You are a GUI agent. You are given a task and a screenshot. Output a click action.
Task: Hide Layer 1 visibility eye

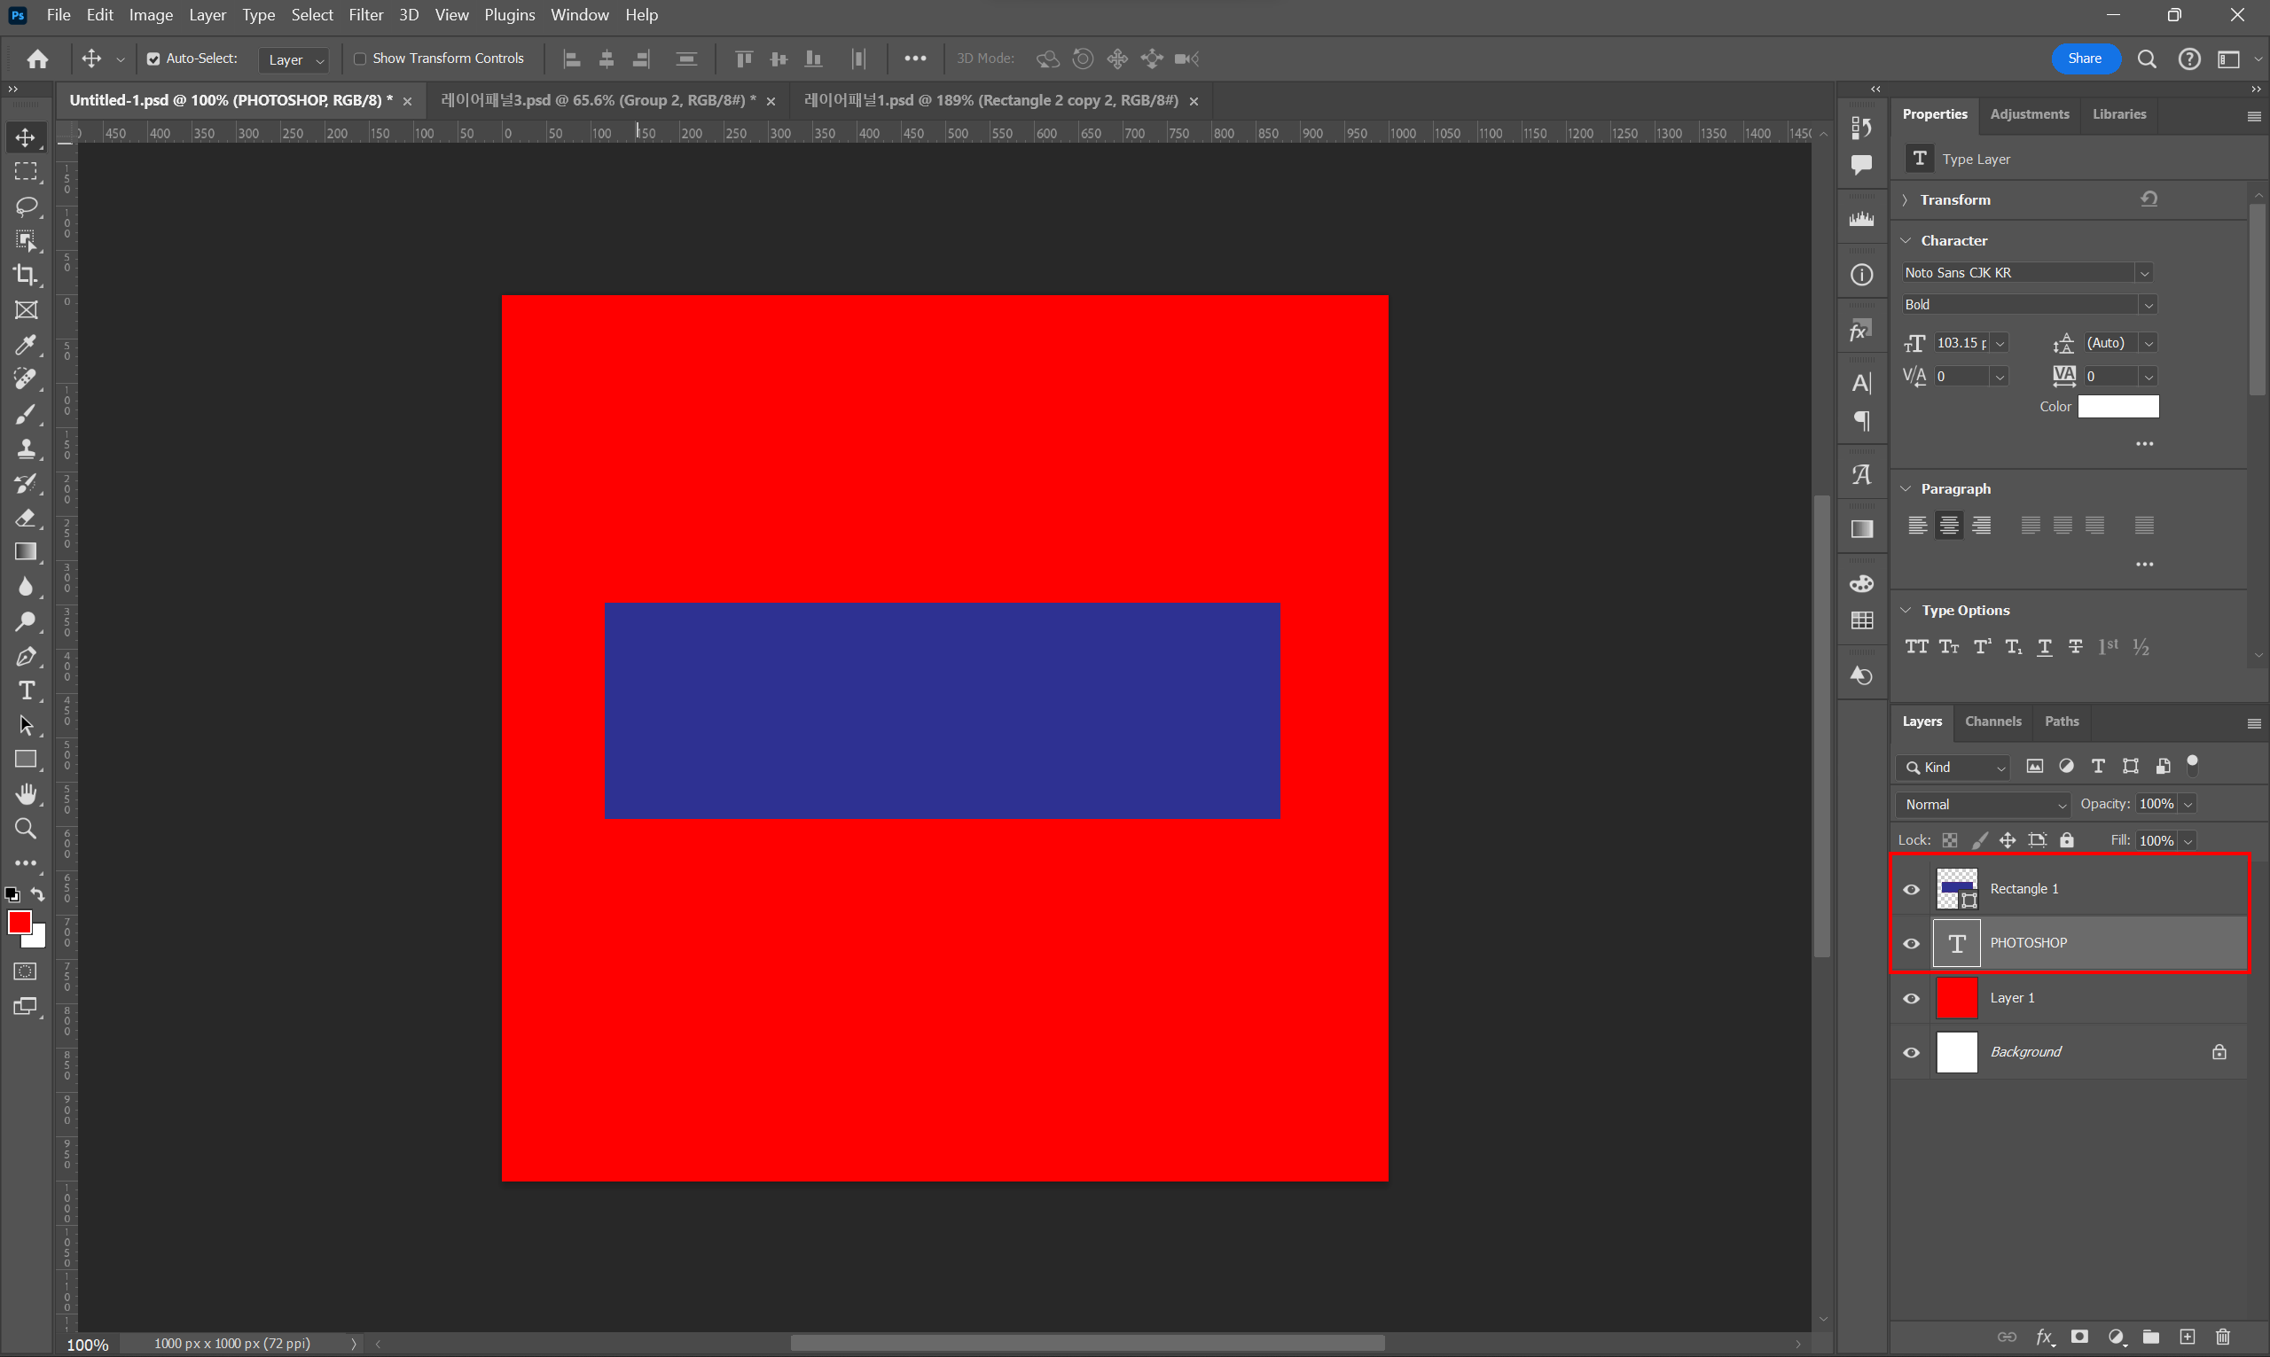coord(1911,998)
